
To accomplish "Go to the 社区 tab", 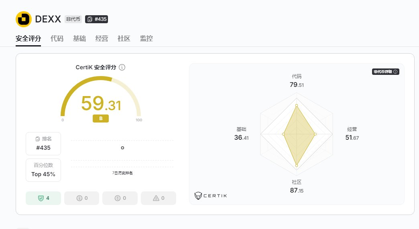I will click(124, 39).
